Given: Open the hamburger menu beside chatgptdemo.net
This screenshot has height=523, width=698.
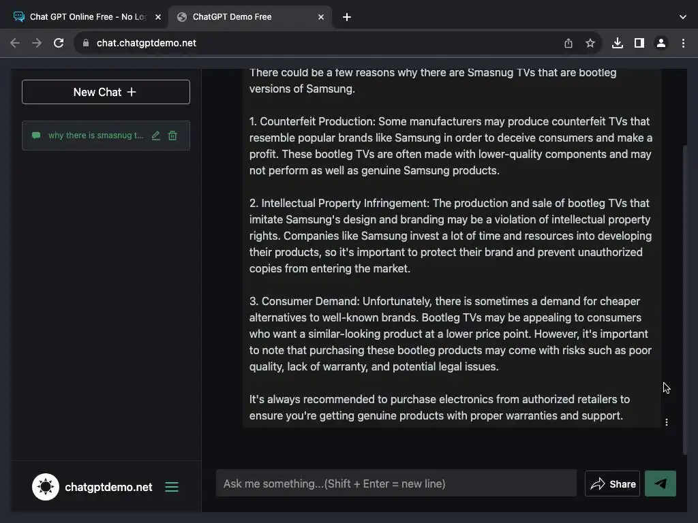Looking at the screenshot, I should point(172,487).
